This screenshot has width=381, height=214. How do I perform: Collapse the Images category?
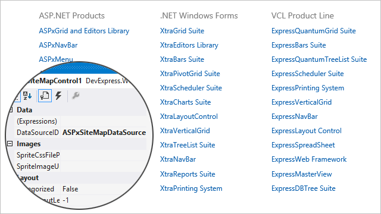[x=10, y=144]
